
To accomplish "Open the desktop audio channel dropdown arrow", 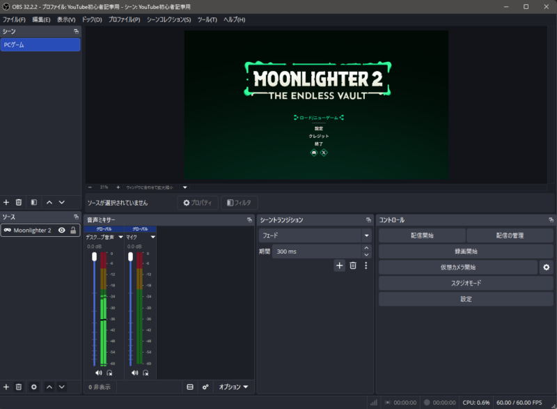I will pos(120,237).
